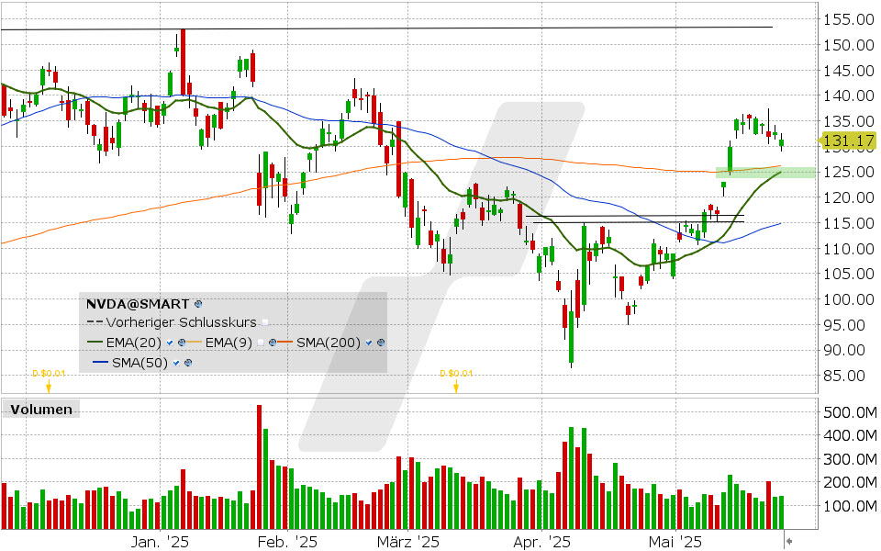881x551 pixels.
Task: Click the 200.0M volume axis label
Action: (x=850, y=482)
